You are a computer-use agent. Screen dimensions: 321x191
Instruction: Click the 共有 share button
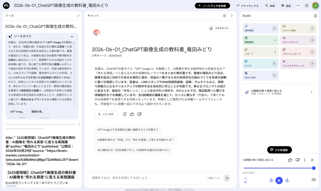[x=270, y=6]
